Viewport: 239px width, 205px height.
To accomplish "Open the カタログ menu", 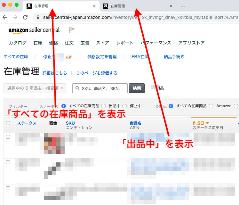I will [18, 43].
